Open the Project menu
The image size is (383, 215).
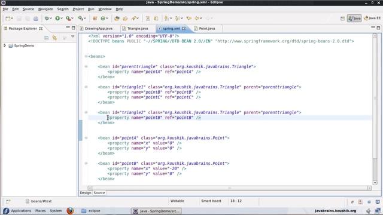coord(78,9)
